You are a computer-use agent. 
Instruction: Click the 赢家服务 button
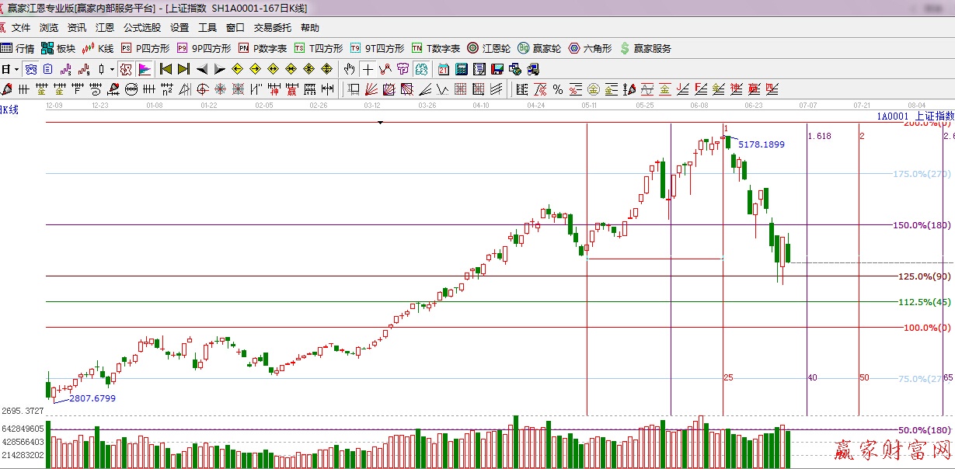pos(645,48)
